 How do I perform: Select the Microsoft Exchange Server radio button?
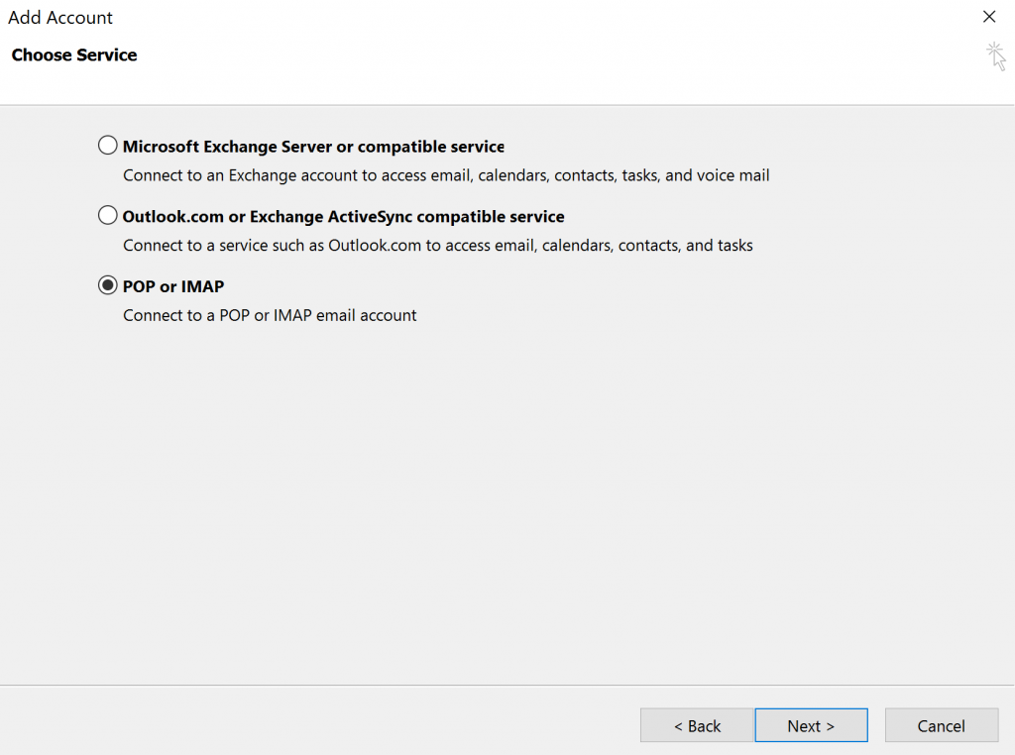click(108, 145)
